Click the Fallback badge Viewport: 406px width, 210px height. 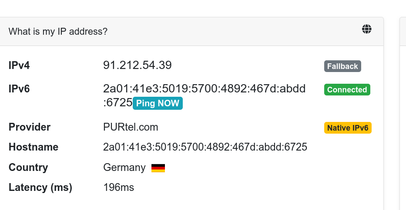click(342, 66)
